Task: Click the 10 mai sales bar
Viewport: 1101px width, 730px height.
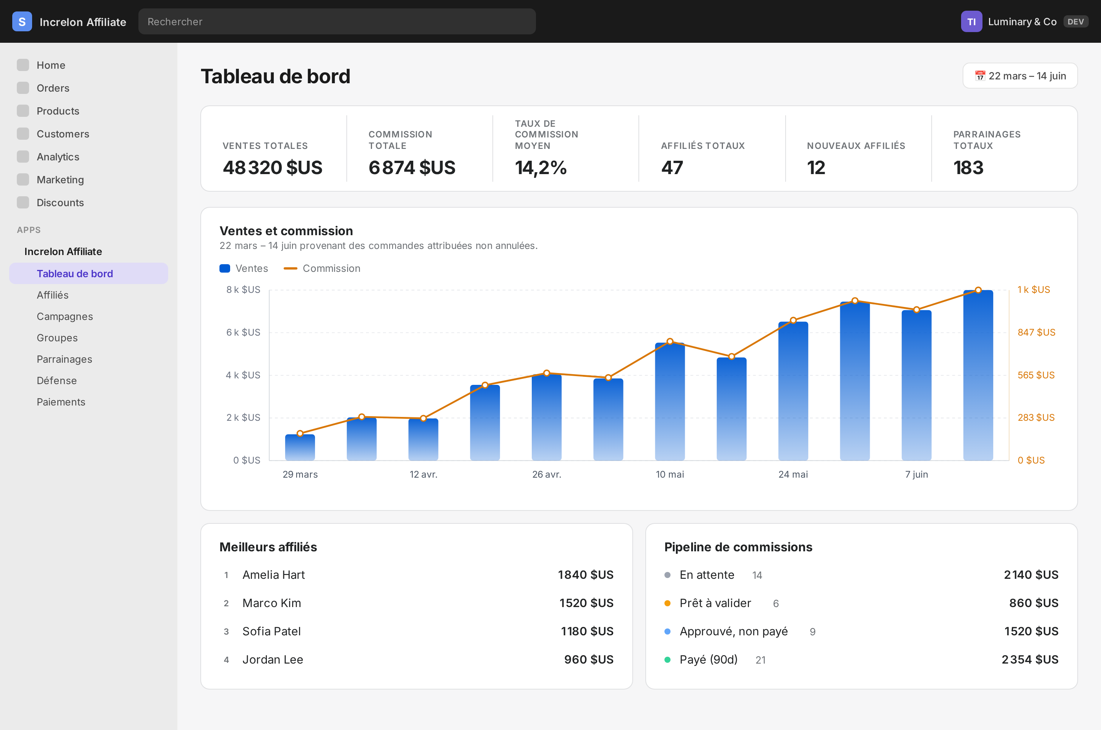Action: 670,401
